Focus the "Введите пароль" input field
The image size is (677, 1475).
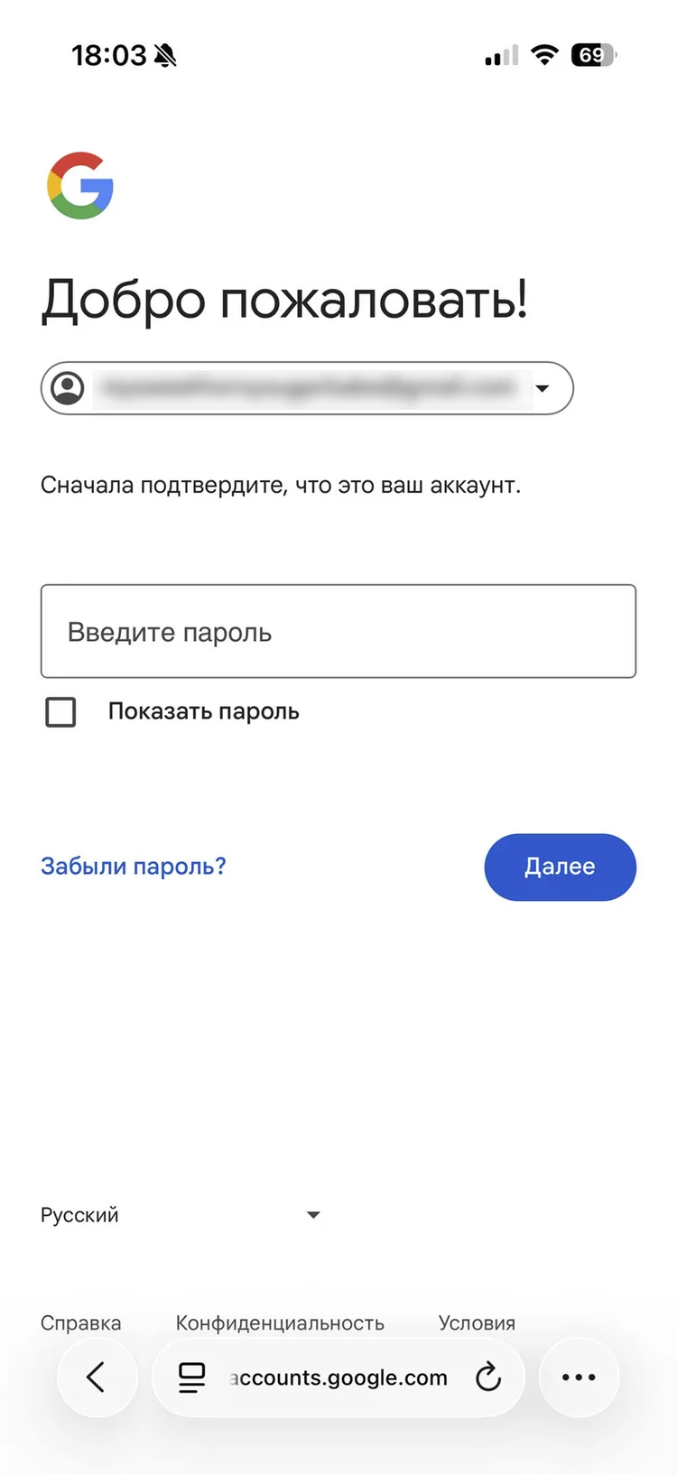tap(338, 632)
